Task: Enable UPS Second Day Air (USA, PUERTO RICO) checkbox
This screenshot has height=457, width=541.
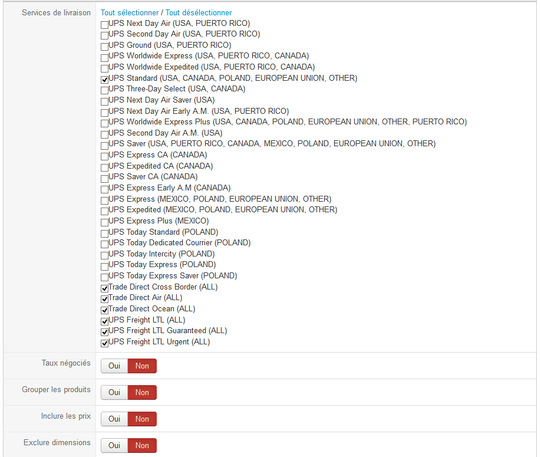Action: pos(104,35)
